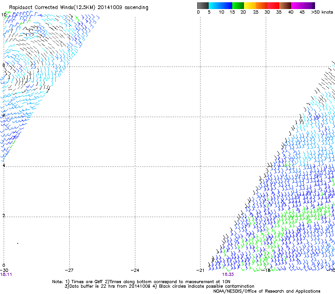Click the longitude label '-30'
The image size is (335, 294).
4,270
